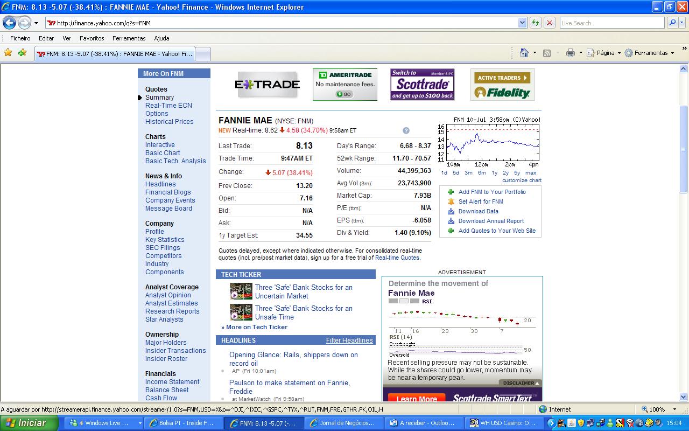Click the help question mark icon by Real-time quote
Viewport: 689px width, 431px height.
[x=406, y=130]
